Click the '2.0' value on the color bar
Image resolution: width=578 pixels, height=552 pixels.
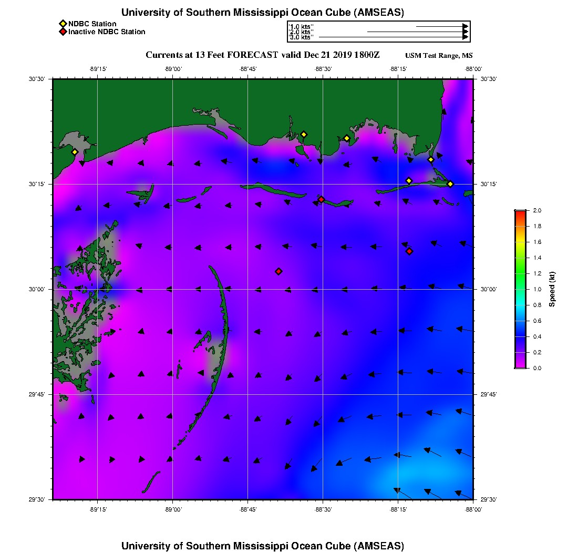coord(537,211)
